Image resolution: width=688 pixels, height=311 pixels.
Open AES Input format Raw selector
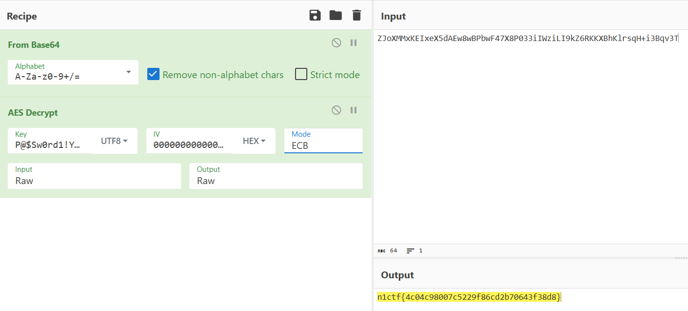click(94, 180)
